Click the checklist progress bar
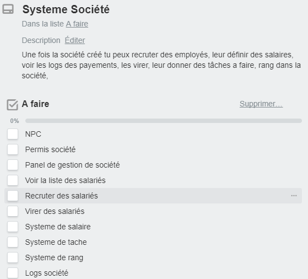Image resolution: width=308 pixels, height=279 pixels. coord(164,121)
